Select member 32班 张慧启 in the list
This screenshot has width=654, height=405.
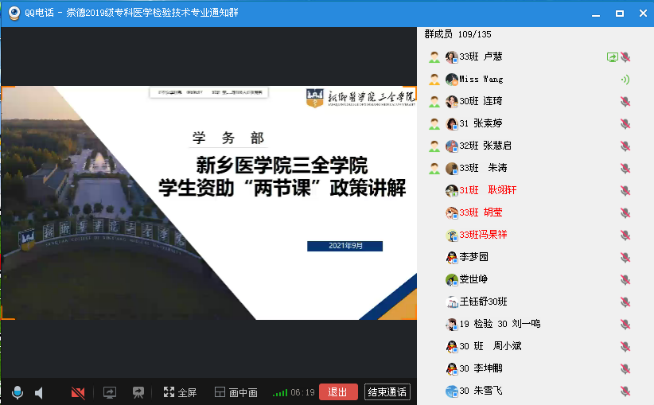485,146
